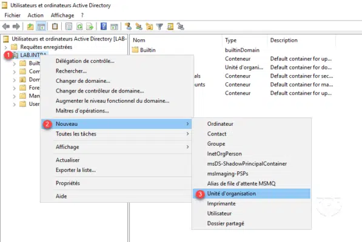
Task: Open the Fichier menu
Action: point(13,15)
